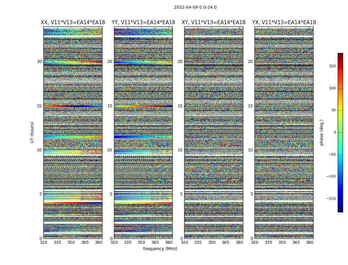Screen dimensions: 348x265
Task: Select the "YY, V11*V13=EA14*EA18" panel title
Action: 144,23
